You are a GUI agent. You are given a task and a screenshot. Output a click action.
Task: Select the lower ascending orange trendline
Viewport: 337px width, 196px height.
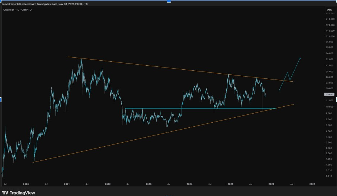point(163,133)
